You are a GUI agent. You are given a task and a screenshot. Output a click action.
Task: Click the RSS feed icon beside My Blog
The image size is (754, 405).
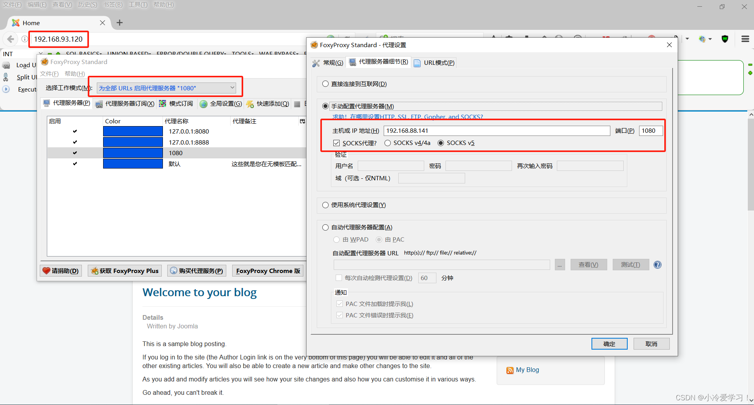click(x=510, y=370)
